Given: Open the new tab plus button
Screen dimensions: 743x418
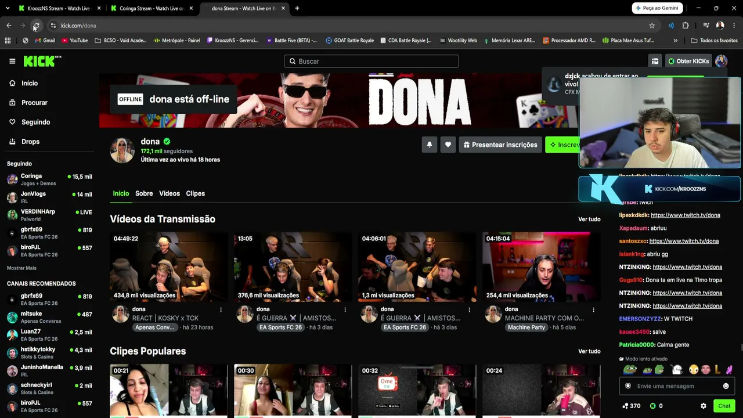Looking at the screenshot, I should click(x=297, y=8).
